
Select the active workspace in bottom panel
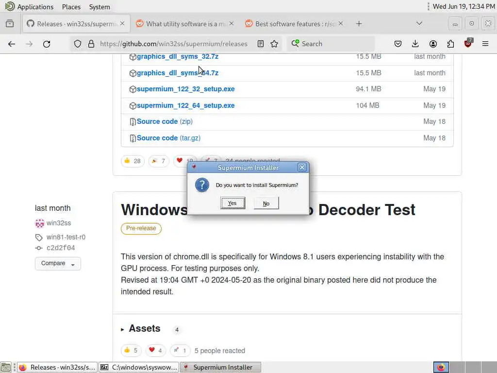[x=441, y=367]
